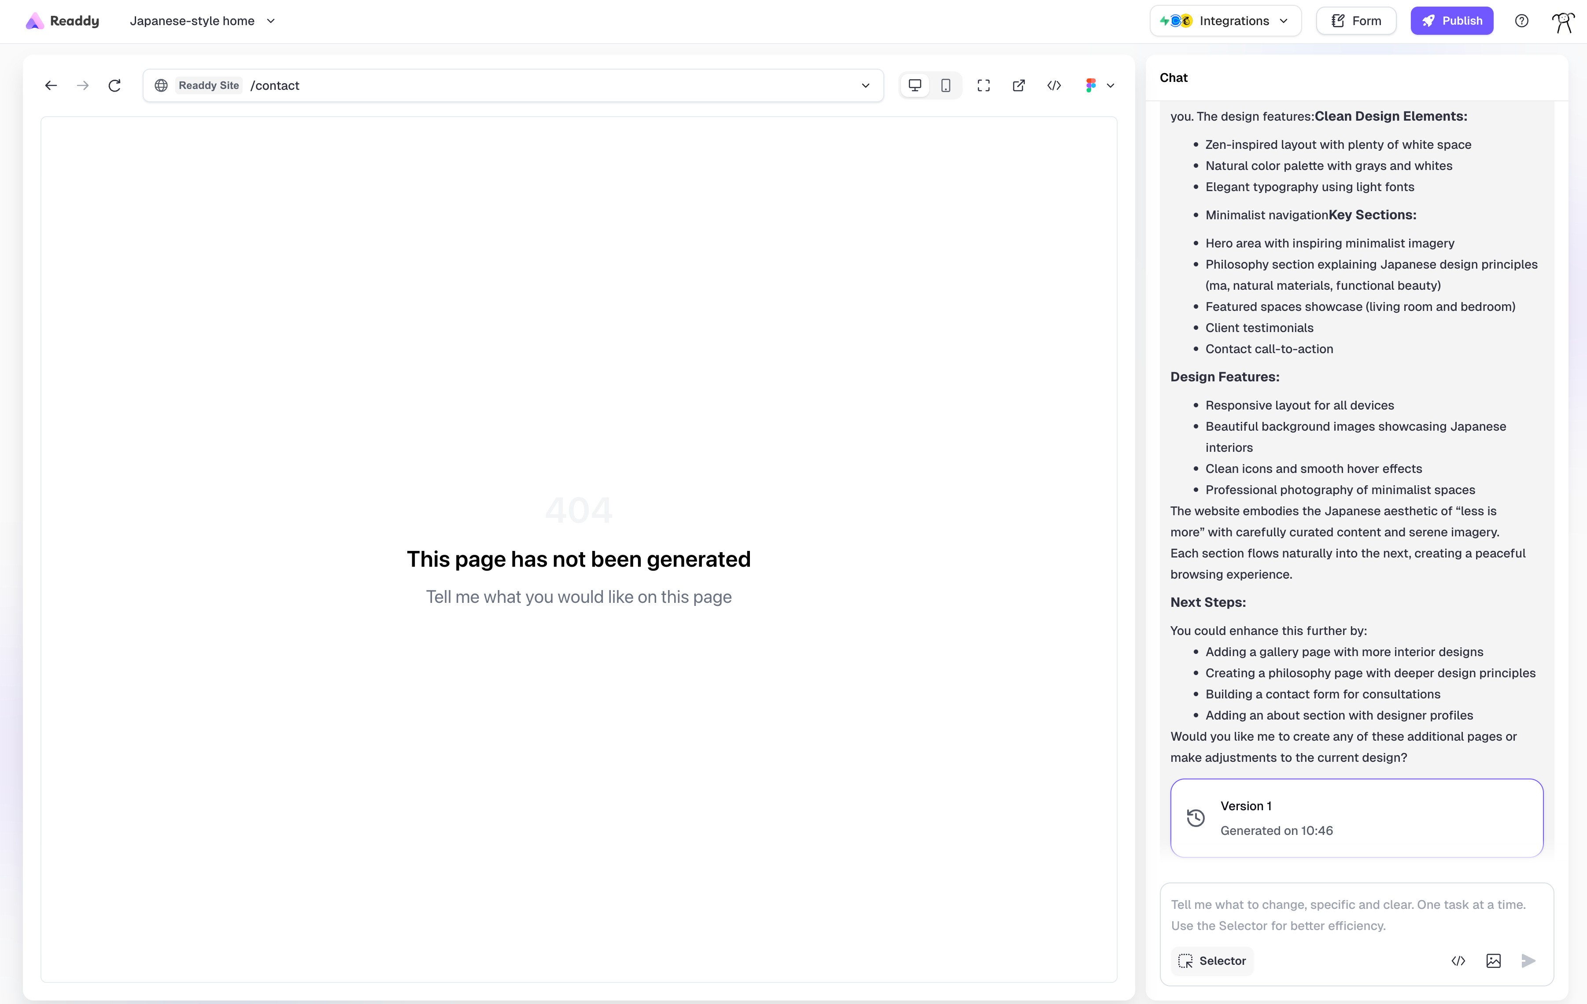Open the Integrations dropdown
Screen dimensions: 1587x1004
(1225, 20)
